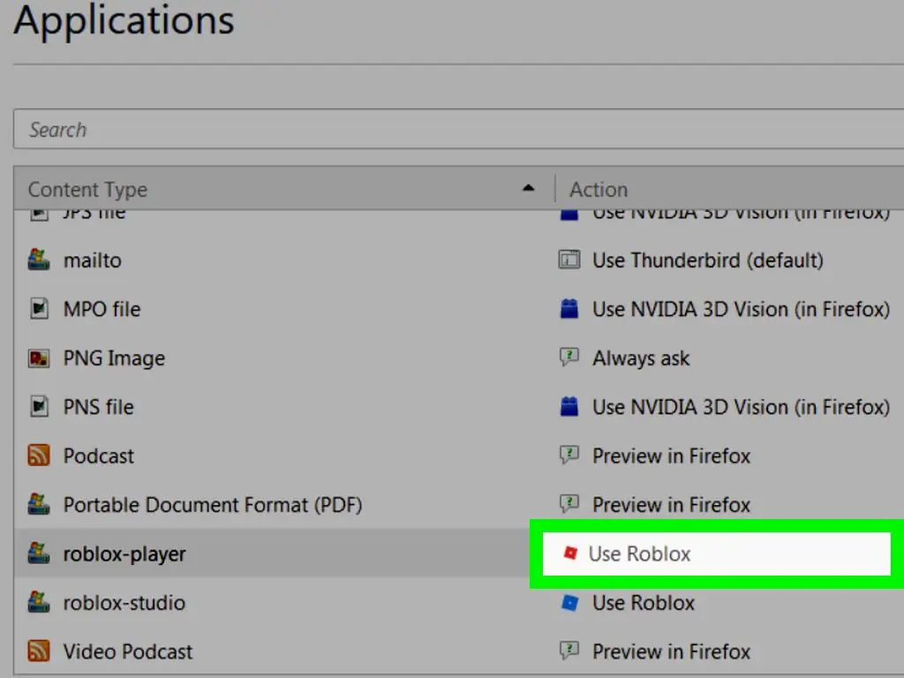Screen dimensions: 904x678
Task: Open the NVIDIA 3D Vision action for PNS file
Action: click(x=741, y=408)
